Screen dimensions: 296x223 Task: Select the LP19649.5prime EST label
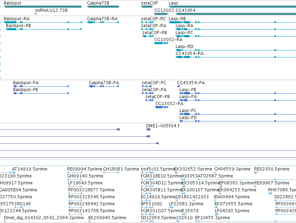85,183
